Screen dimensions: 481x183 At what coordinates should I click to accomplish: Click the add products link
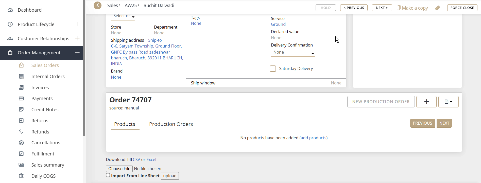coord(313,138)
